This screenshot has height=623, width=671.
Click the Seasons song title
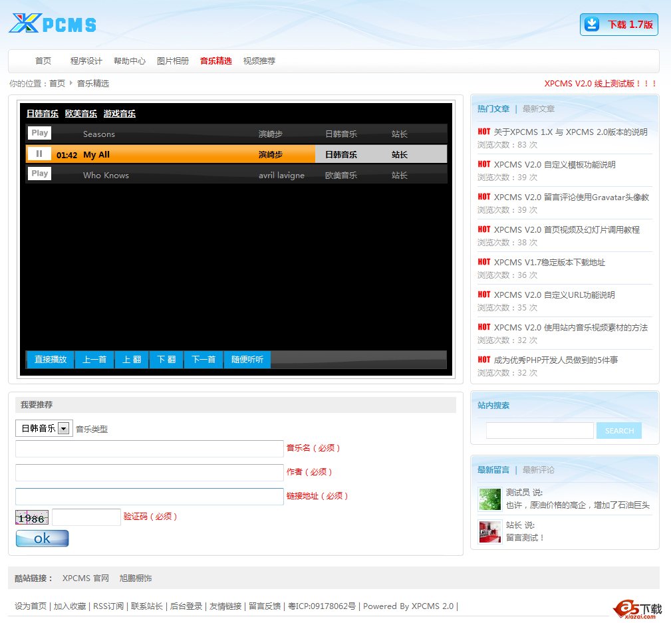coord(99,134)
